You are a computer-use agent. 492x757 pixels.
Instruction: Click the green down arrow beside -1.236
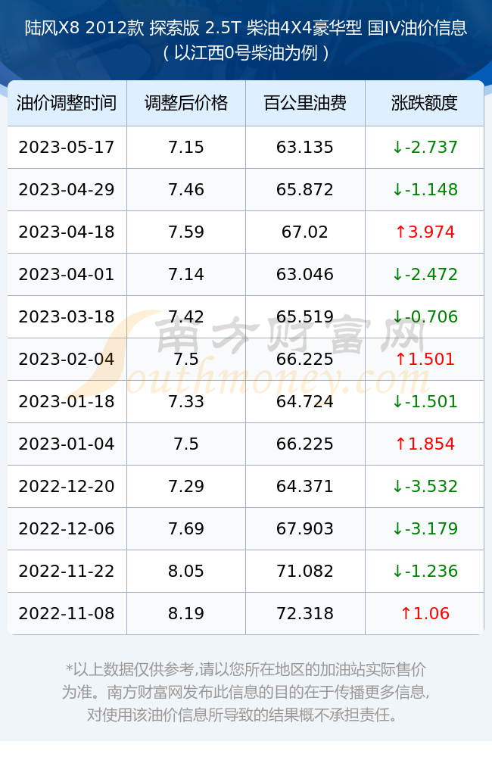[x=397, y=571]
